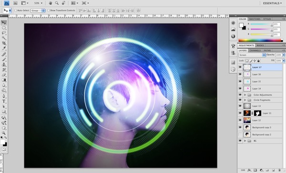Select the History Brush tool
The image size is (286, 173).
pos(4,70)
